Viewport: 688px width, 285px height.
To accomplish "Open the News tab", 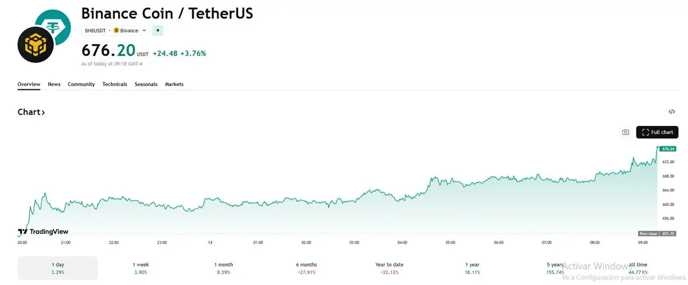I will tap(54, 84).
